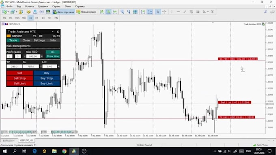Viewport: 276px width, 155px height.
Task: Switch chart to candlesticks
Action: (108, 12)
